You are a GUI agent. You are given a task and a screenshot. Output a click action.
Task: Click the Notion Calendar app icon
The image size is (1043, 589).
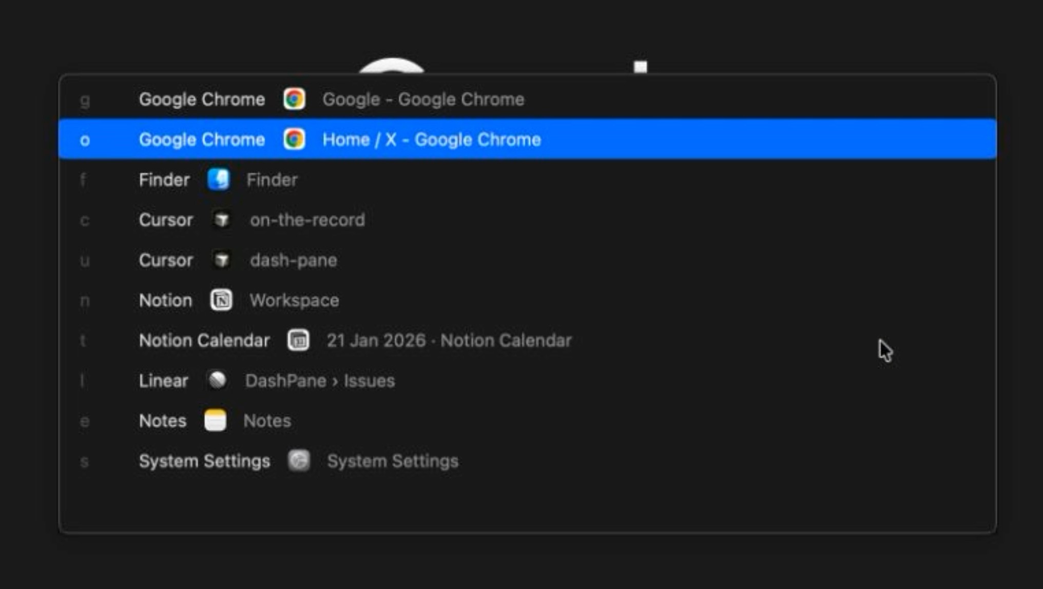tap(298, 340)
